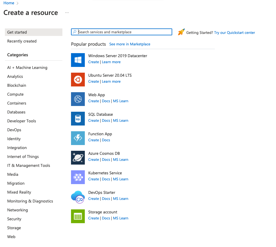
Task: Click the Storage account green icon
Action: coord(78,216)
